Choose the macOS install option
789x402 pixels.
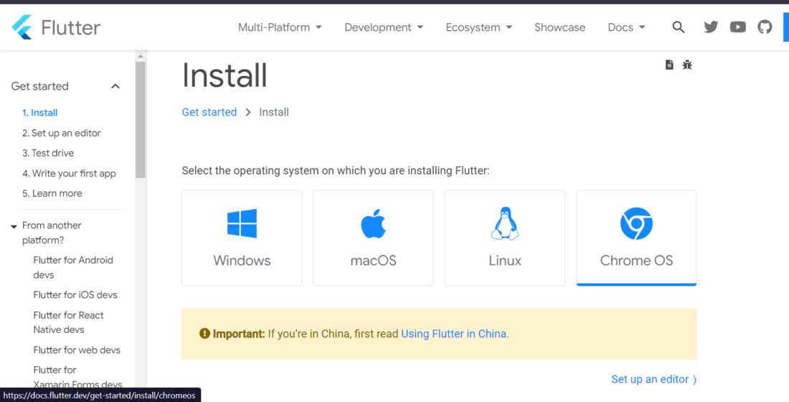[373, 238]
